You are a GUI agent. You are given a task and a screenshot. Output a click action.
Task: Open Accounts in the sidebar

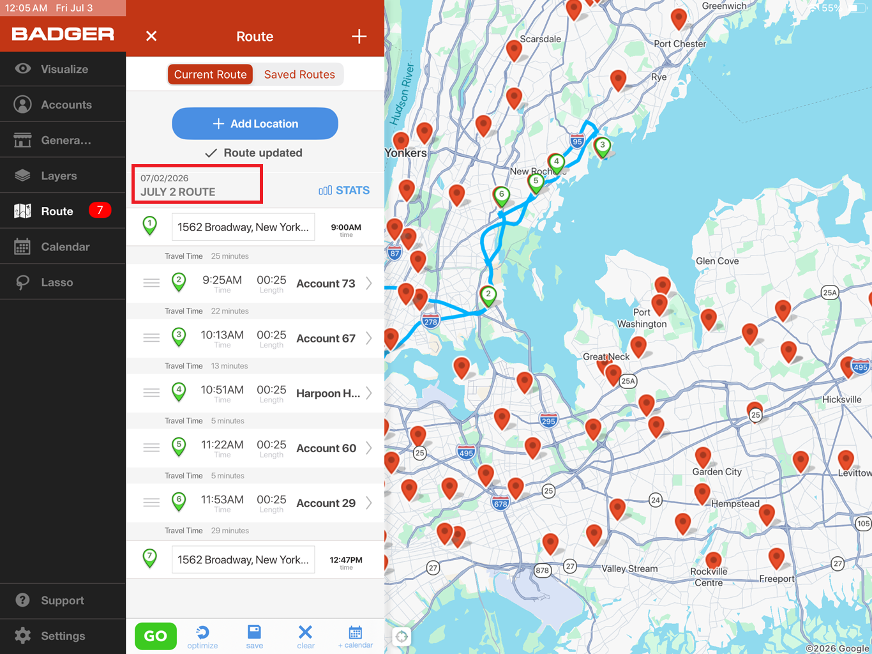63,105
